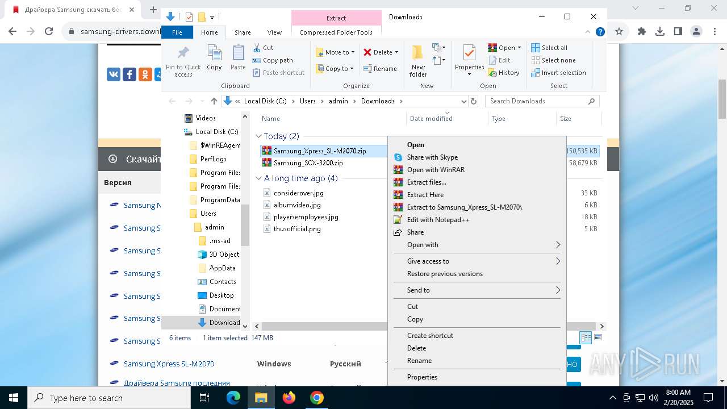Collapse the A long time ago group

click(258, 178)
